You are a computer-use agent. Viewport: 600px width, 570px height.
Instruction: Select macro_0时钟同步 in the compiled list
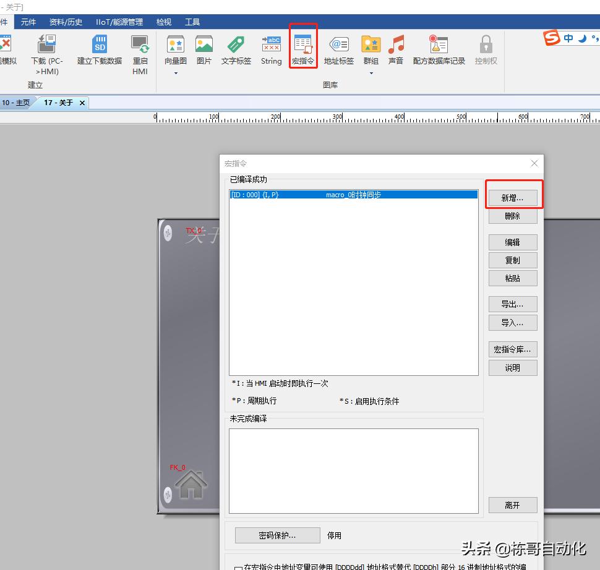coord(353,195)
